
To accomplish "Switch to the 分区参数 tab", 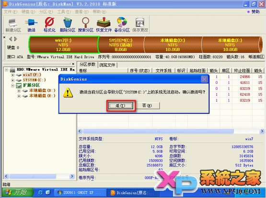I will (x=88, y=65).
